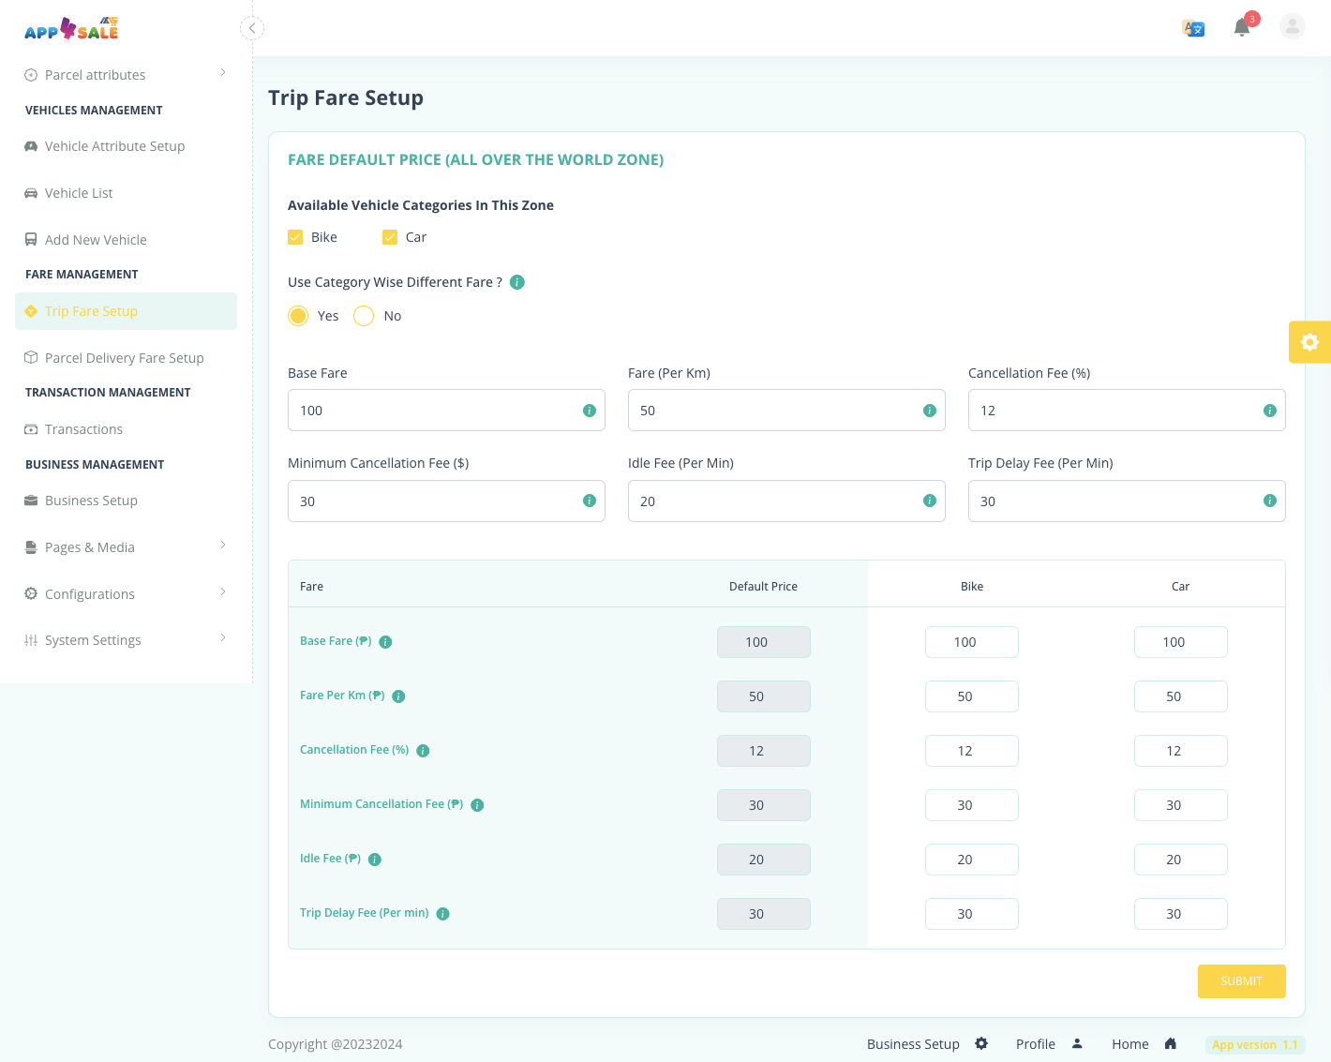The image size is (1331, 1062).
Task: Click the Trip Fare Setup page heading
Action: coord(346,98)
